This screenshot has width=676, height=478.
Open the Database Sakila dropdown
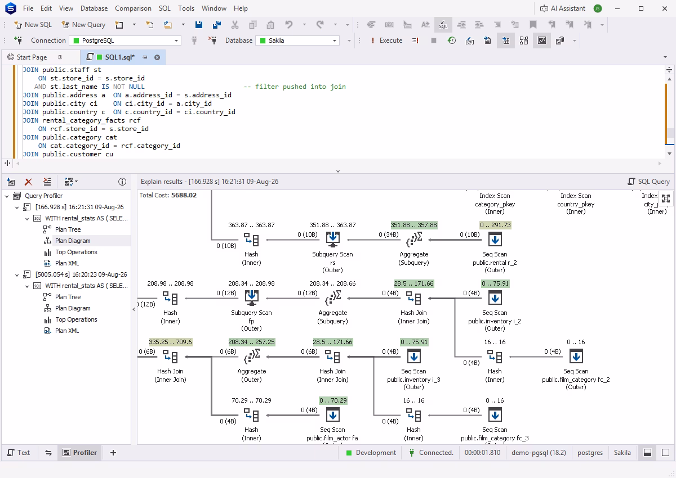click(x=297, y=40)
